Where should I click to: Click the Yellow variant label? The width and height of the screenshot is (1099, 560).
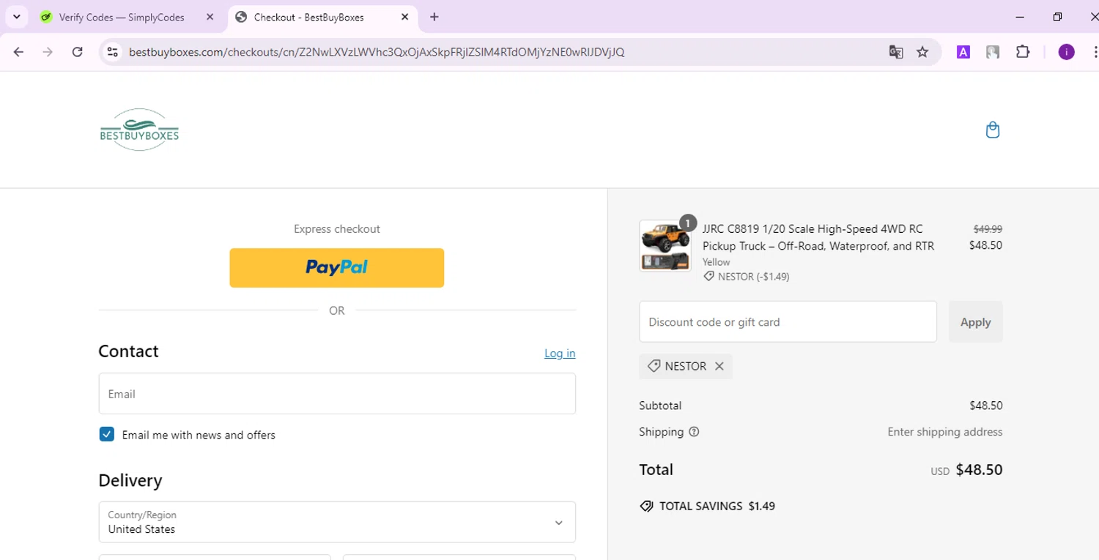[717, 261]
